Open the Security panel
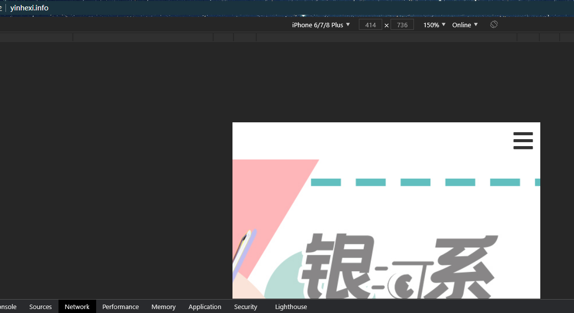The height and width of the screenshot is (313, 574). click(245, 307)
